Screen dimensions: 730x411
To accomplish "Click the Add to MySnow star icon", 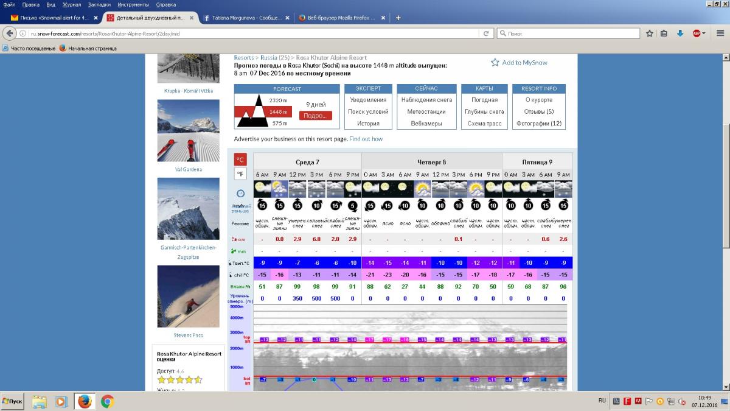I will [495, 62].
